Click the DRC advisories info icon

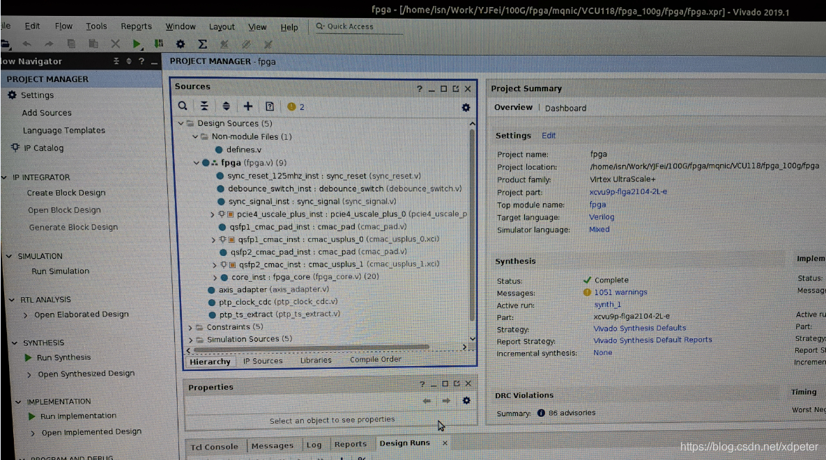541,413
